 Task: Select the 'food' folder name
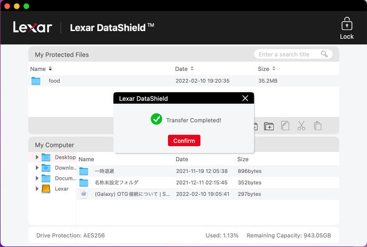point(54,81)
